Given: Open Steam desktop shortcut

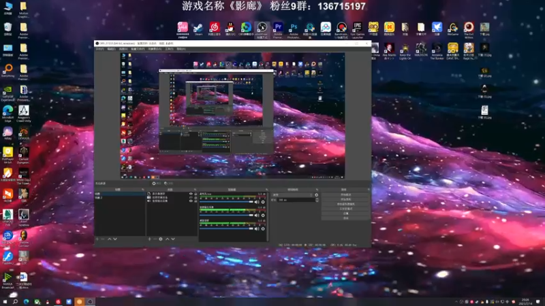Looking at the screenshot, I should [x=198, y=29].
